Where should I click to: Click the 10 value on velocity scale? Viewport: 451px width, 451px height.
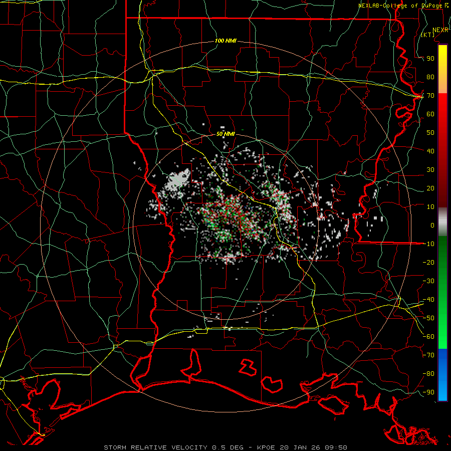pos(430,207)
